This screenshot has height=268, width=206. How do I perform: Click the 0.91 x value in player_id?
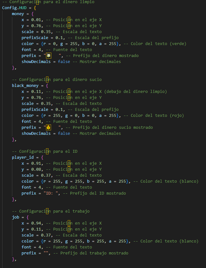tap(36, 163)
